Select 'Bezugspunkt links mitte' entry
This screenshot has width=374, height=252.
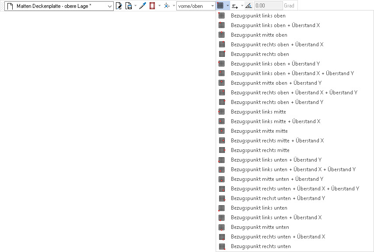295,112
